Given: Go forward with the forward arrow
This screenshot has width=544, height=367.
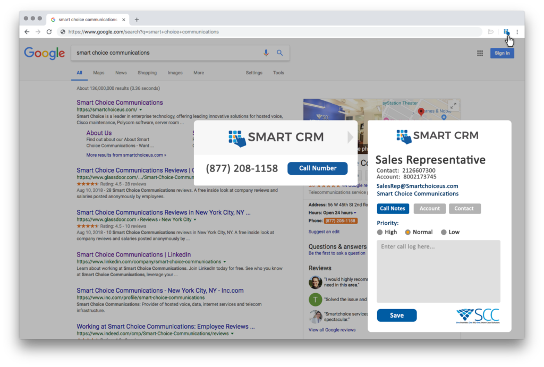Looking at the screenshot, I should tap(38, 32).
